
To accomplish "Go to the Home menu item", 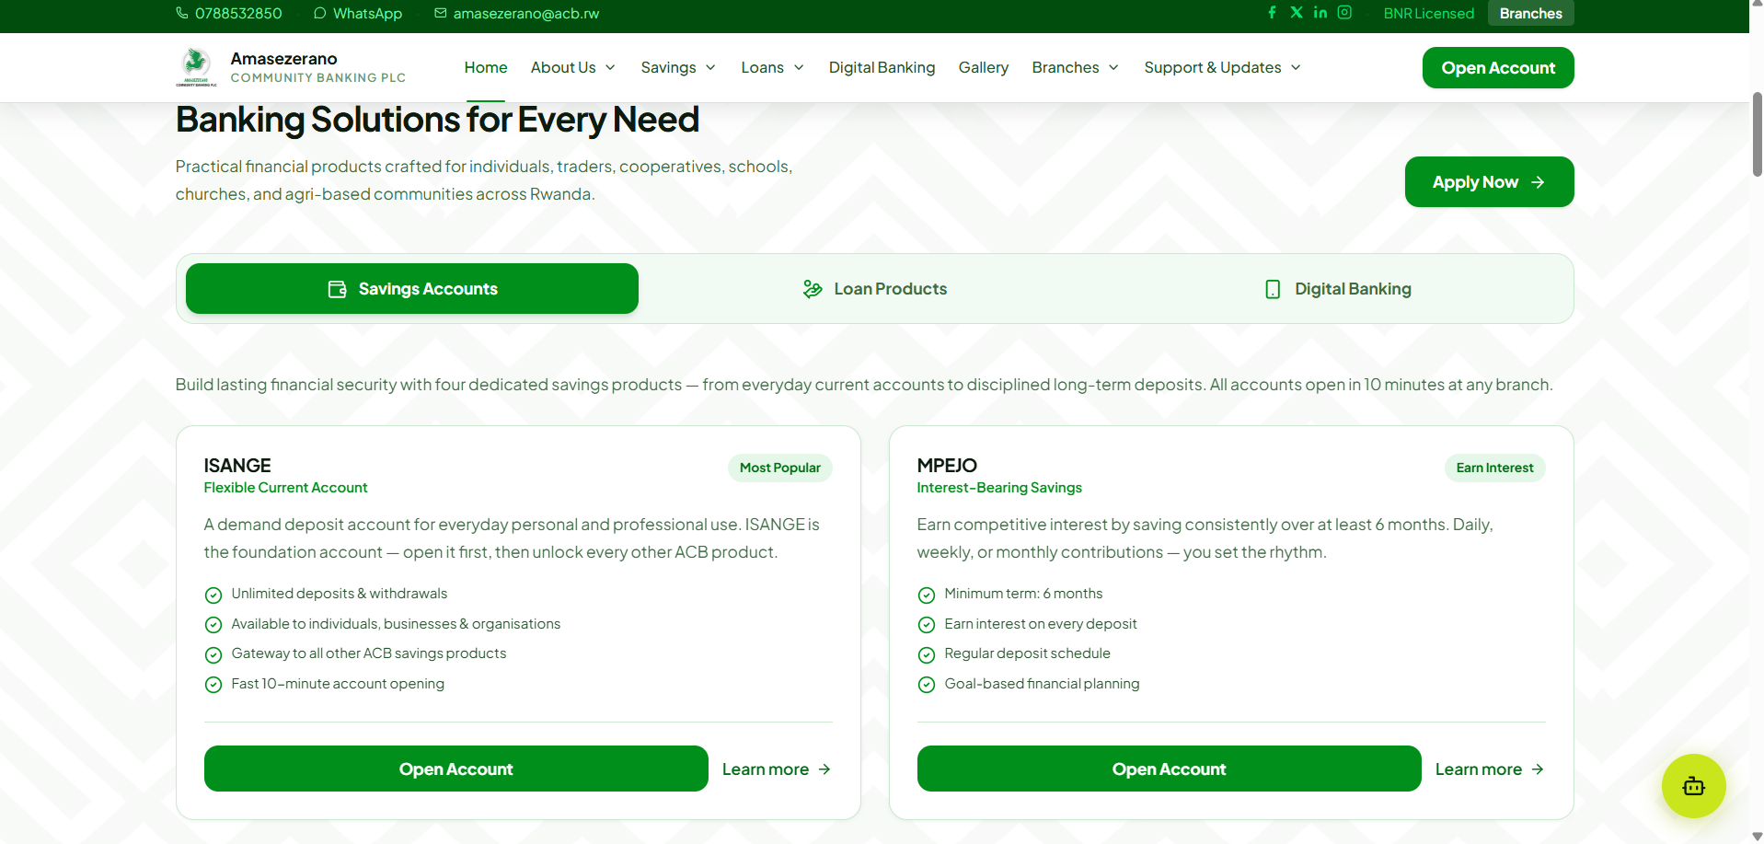I will point(486,67).
